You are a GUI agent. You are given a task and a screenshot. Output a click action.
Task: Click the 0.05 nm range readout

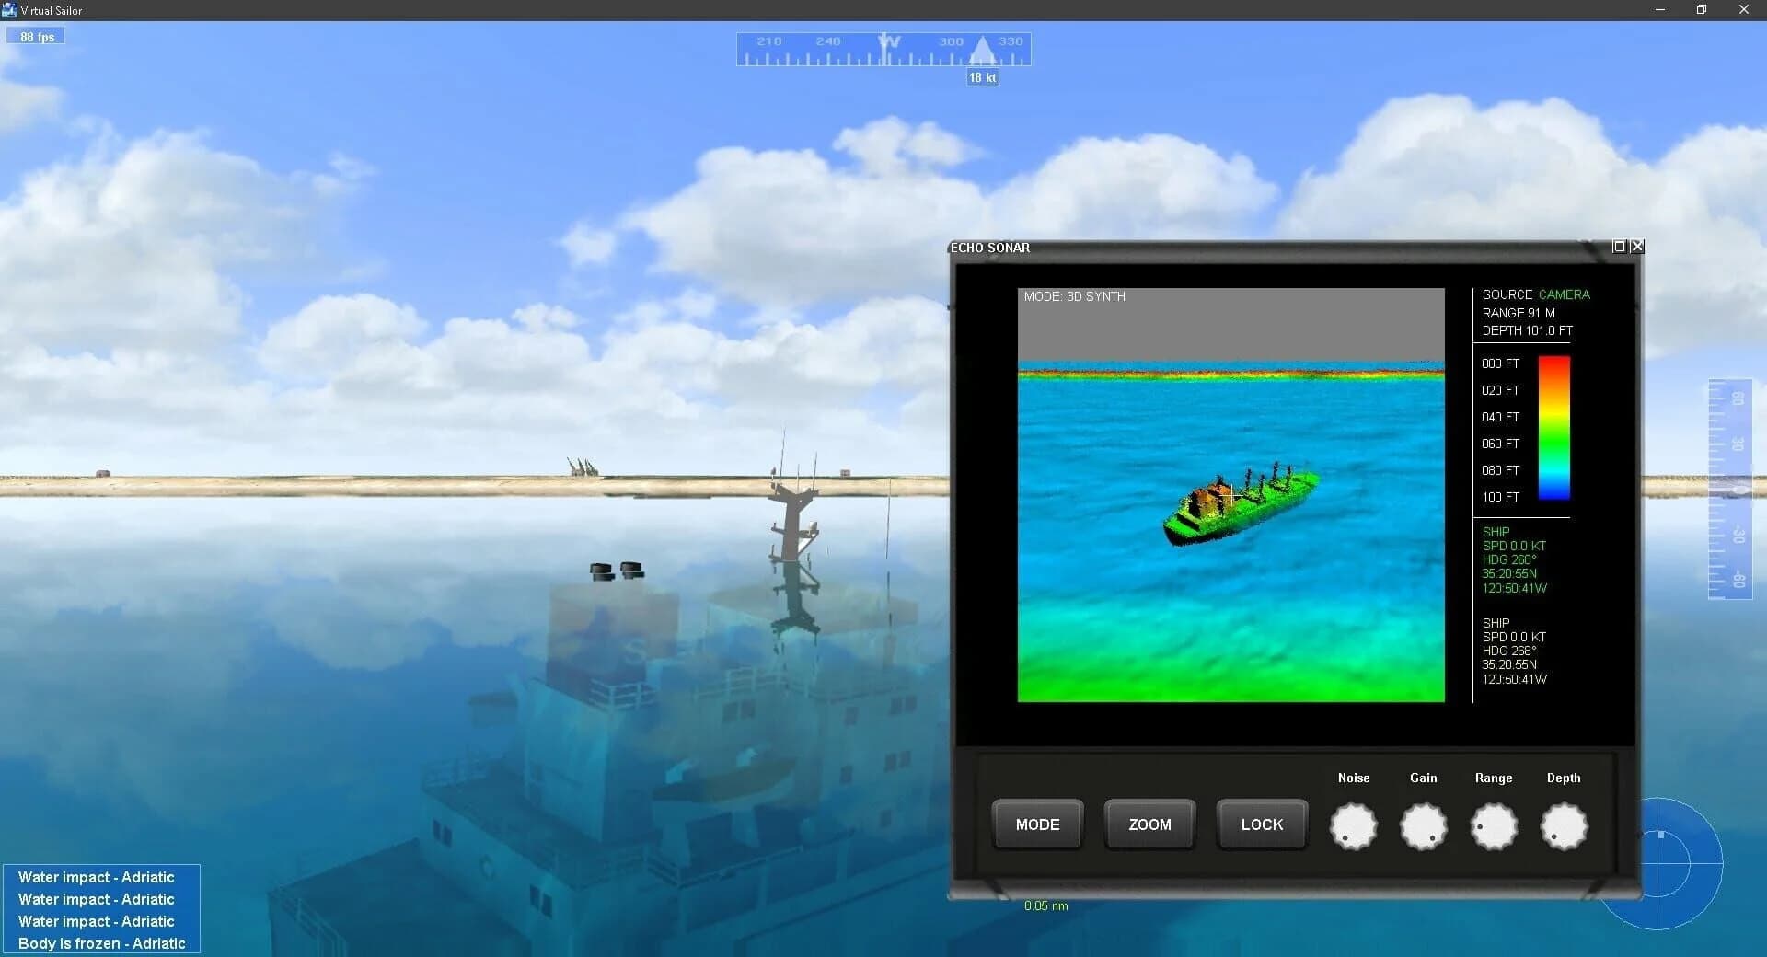coord(1045,905)
